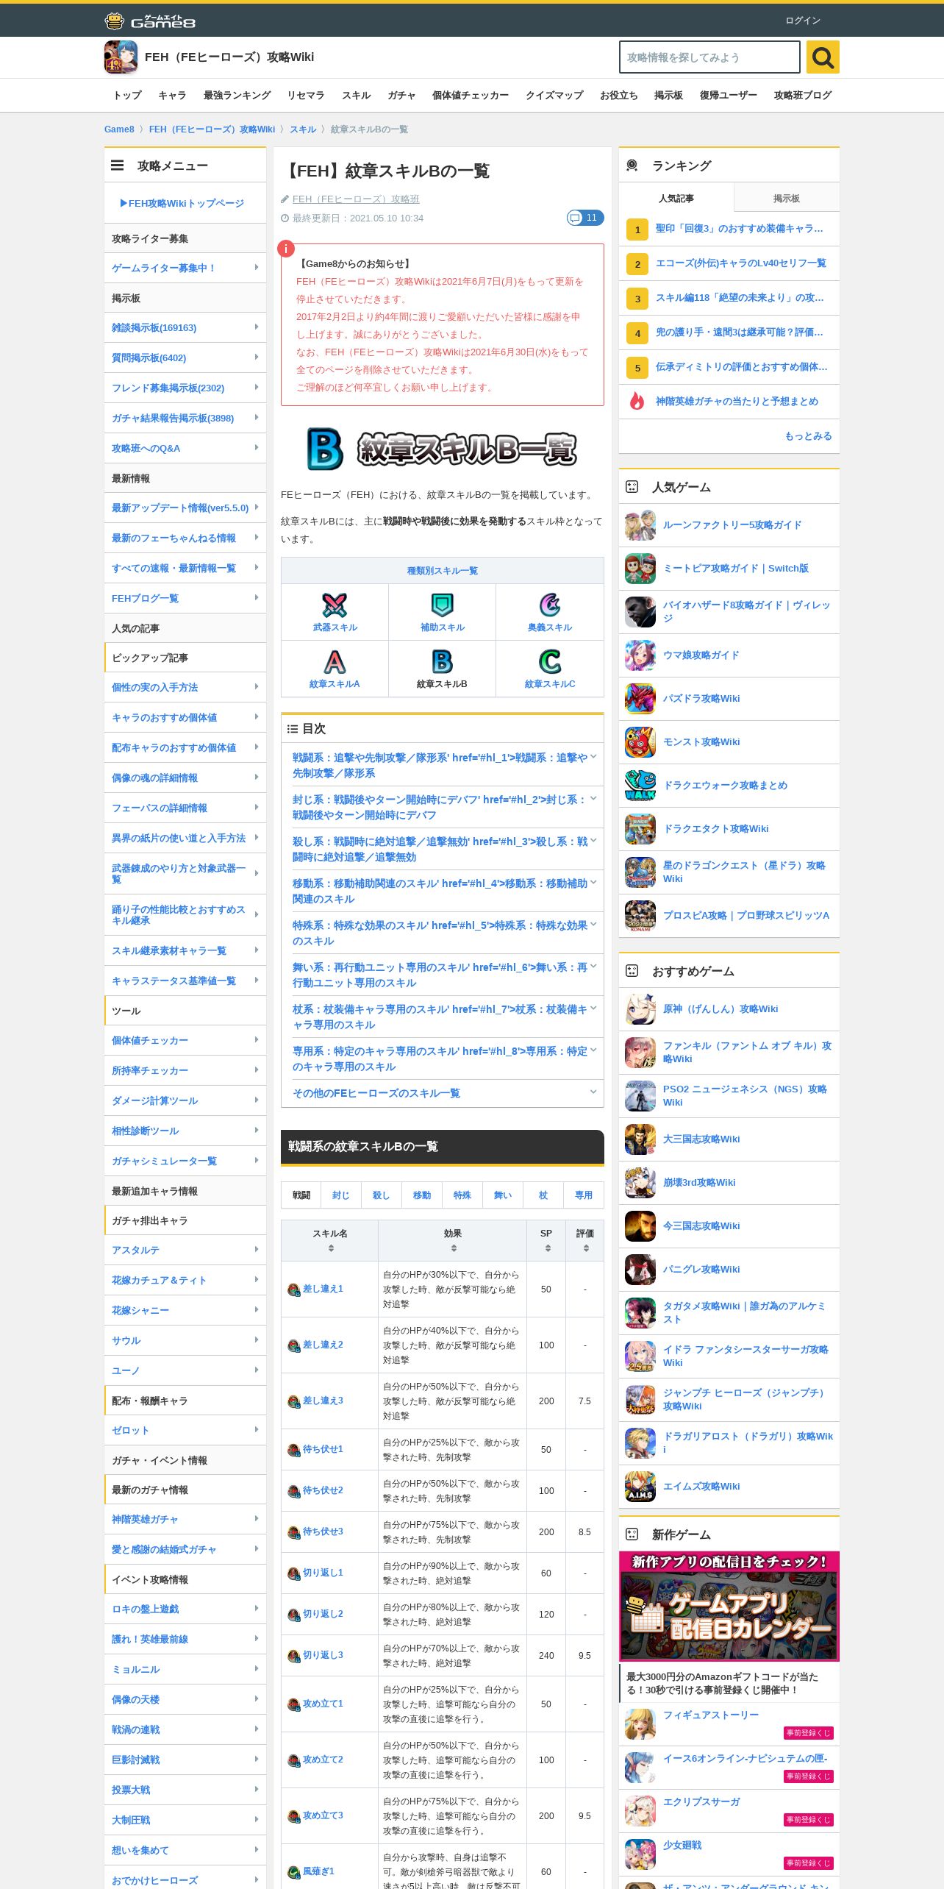The width and height of the screenshot is (944, 1889).
Task: Select the 封じ skill category tab
Action: pos(341,1195)
